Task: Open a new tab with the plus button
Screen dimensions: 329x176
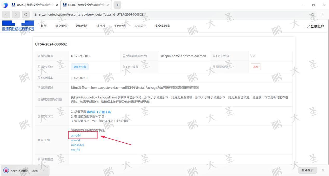Action: 117,5
